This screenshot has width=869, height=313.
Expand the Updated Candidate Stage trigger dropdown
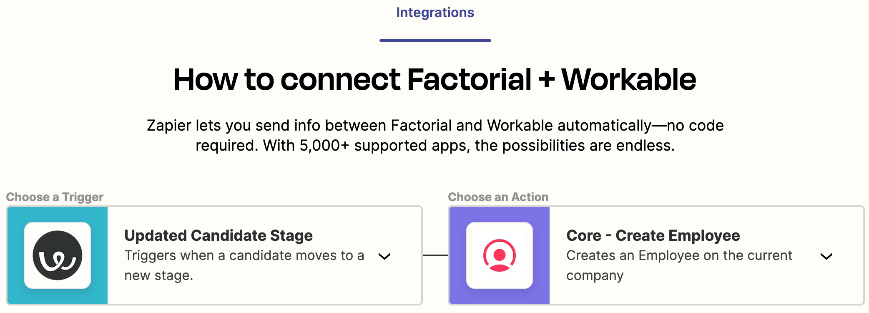tap(384, 256)
